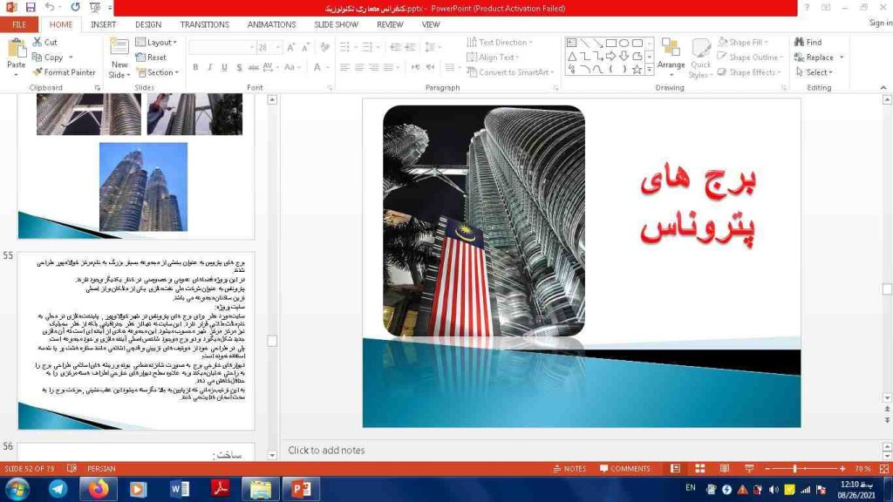The height and width of the screenshot is (502, 893).
Task: Open Shape Outline dropdown
Action: [x=751, y=58]
